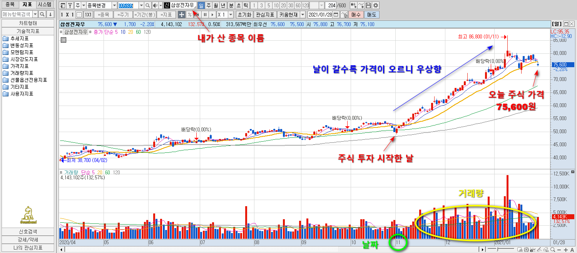Open the speaker options dropdown arrow
The image size is (577, 253).
click(161, 5)
